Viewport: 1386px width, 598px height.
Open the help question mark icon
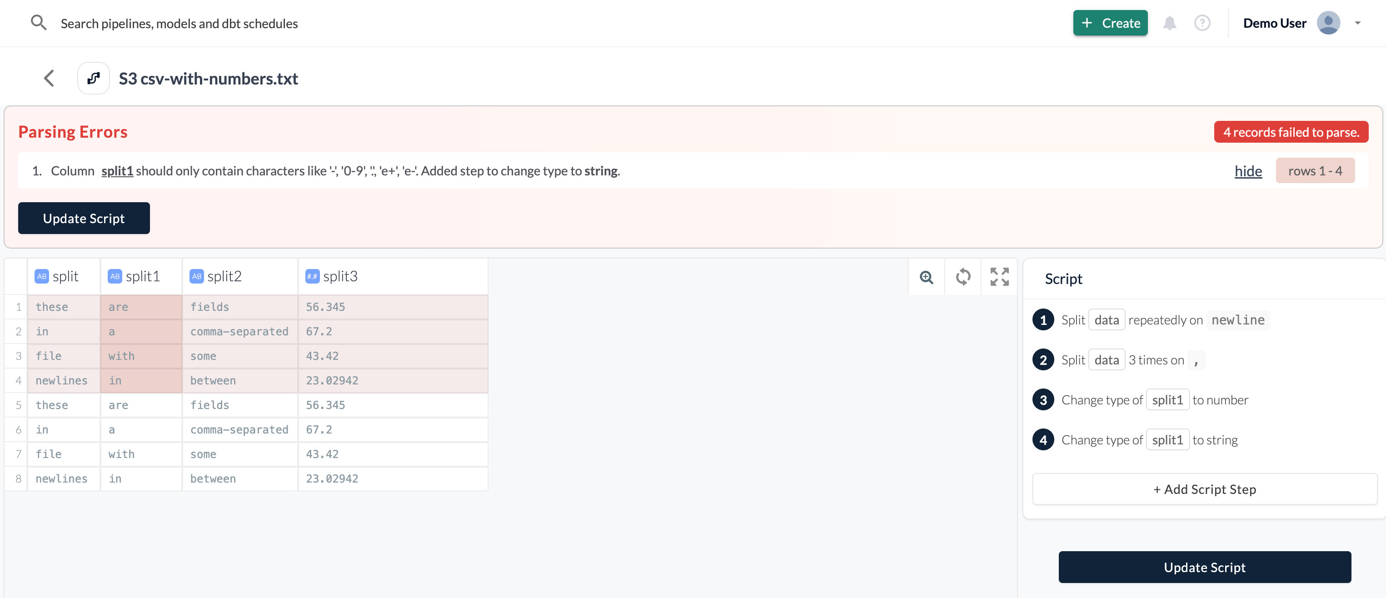pyautogui.click(x=1202, y=23)
